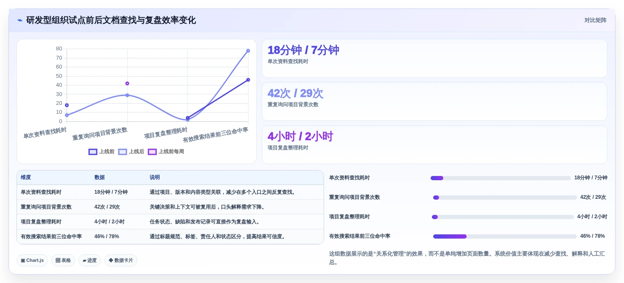Screen dimensions: 624x283
Task: Click the 表格 tag chip
Action: (x=63, y=260)
